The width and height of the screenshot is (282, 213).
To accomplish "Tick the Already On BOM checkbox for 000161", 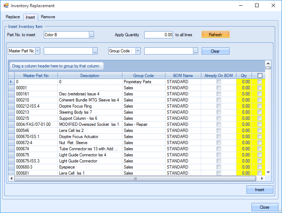I will pyautogui.click(x=218, y=94).
